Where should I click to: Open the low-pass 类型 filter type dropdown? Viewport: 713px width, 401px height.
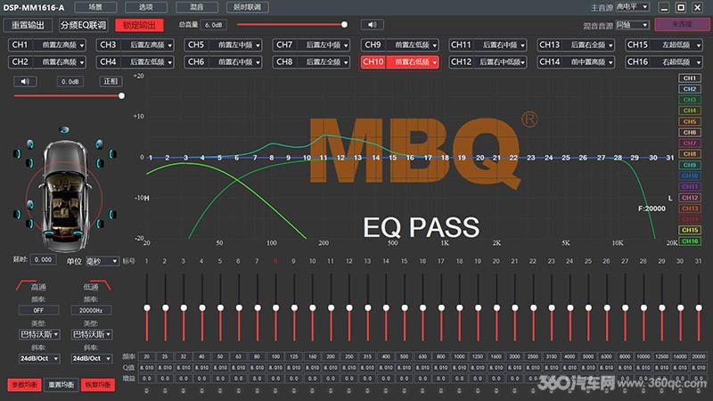click(x=92, y=334)
